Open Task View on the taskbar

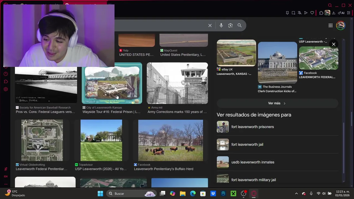coord(163,193)
